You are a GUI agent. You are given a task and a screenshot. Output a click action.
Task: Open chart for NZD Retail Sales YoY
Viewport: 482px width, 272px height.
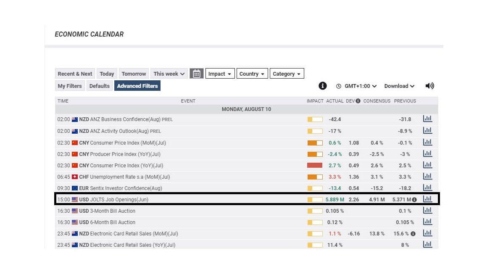coord(428,245)
